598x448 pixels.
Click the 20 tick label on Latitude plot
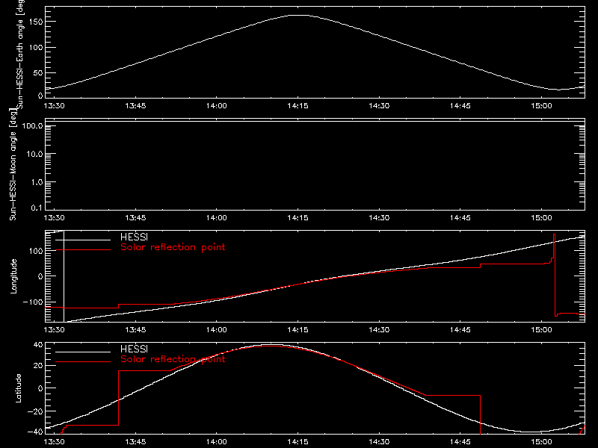(x=39, y=365)
